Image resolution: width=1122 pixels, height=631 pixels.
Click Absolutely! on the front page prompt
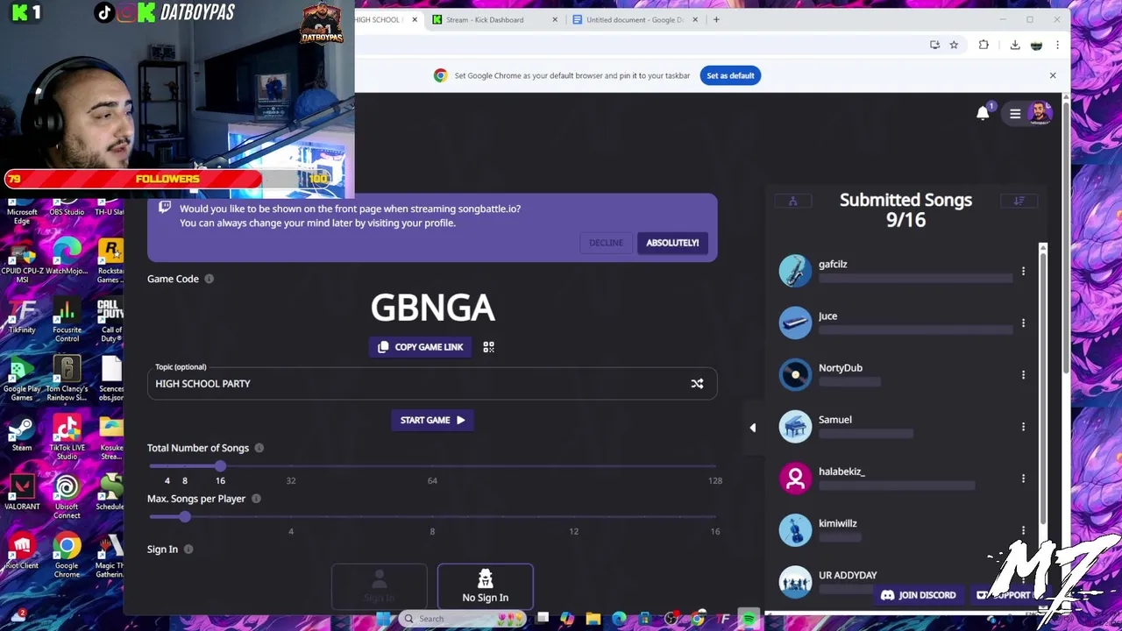(x=672, y=243)
